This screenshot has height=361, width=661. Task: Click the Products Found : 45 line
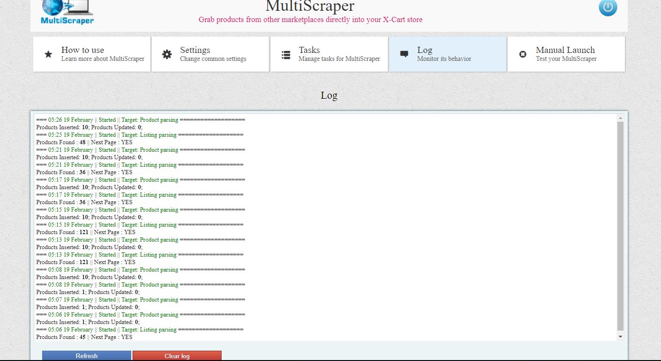click(84, 337)
